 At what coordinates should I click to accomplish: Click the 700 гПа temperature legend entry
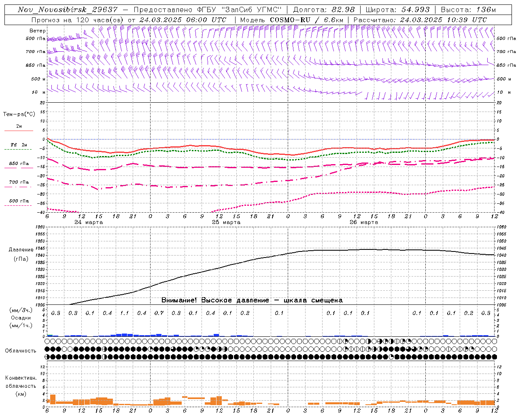[19, 182]
